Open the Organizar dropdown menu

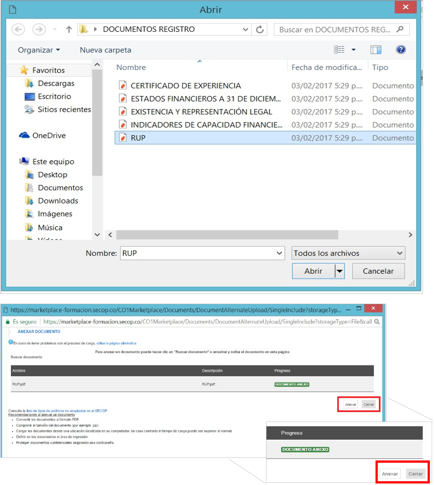(x=39, y=50)
